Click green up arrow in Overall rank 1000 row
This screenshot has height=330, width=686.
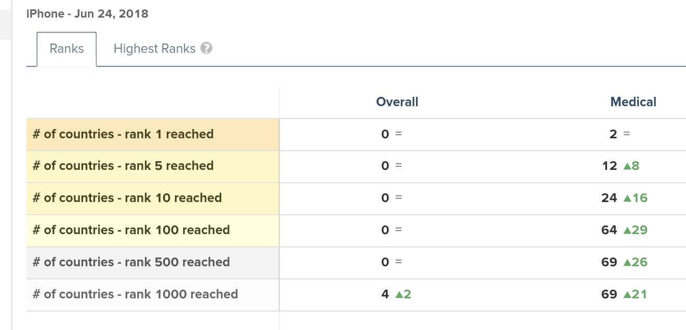click(399, 295)
